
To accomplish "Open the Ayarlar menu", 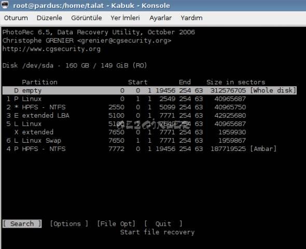I will [160, 18].
